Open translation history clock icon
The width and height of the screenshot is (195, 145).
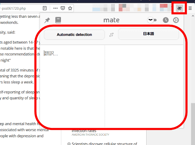click(166, 20)
